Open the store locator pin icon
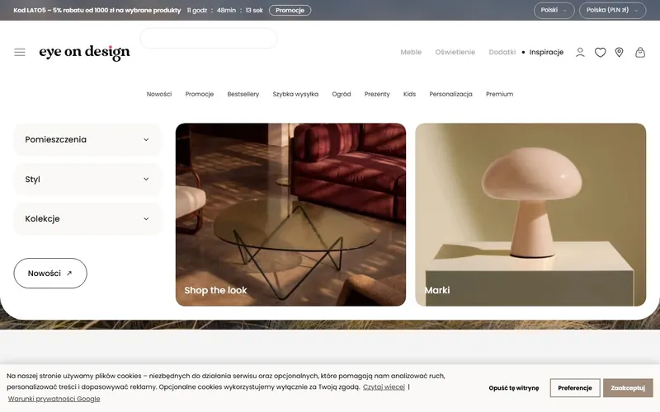660x412 pixels. click(x=619, y=52)
